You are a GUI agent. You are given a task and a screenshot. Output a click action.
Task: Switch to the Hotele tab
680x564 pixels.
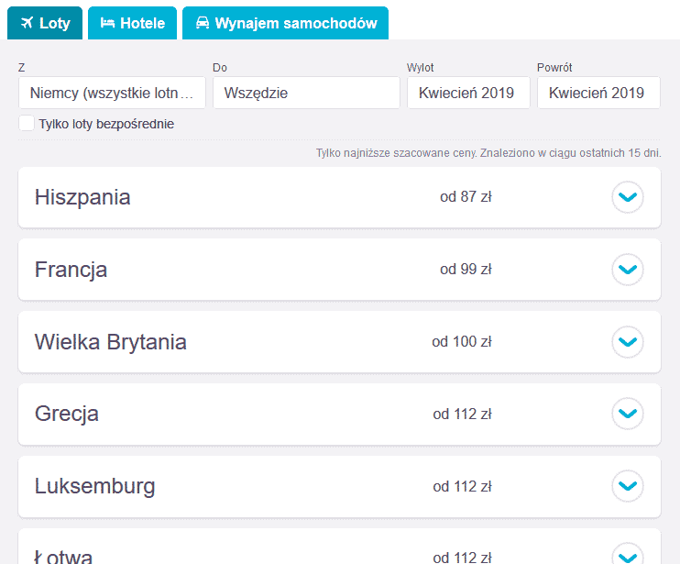tap(132, 23)
